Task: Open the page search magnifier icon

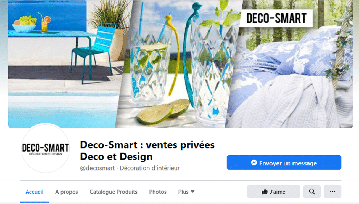Action: [x=312, y=192]
